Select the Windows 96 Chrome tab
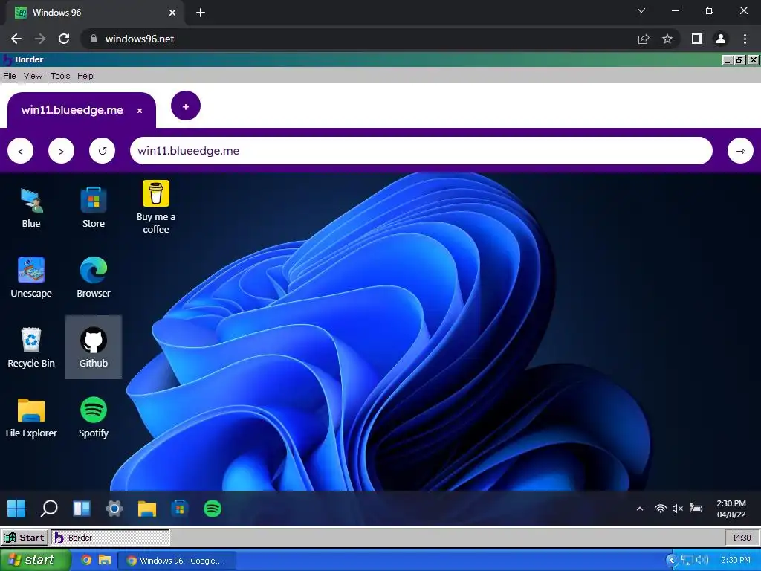This screenshot has width=761, height=571. 94,13
